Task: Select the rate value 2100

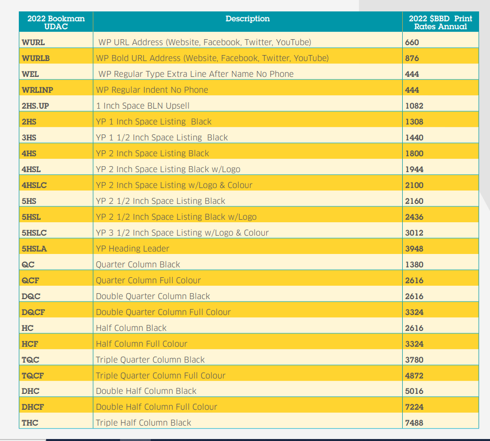Action: tap(414, 185)
